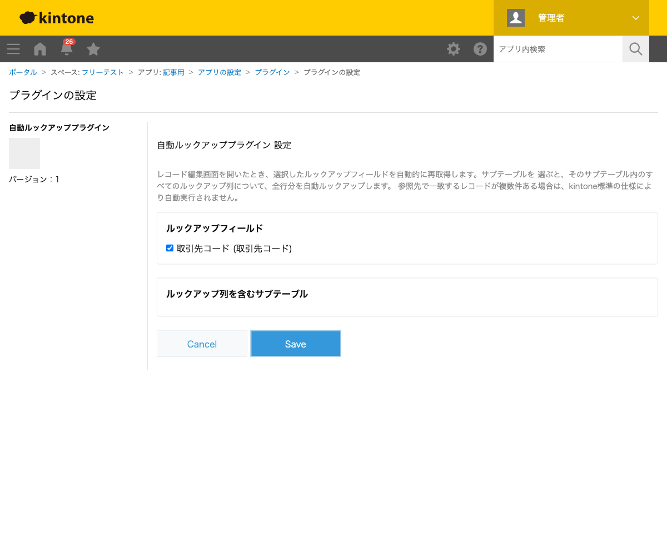Screen dimensions: 667x556
Task: Click the kintone logo
Action: tap(57, 18)
